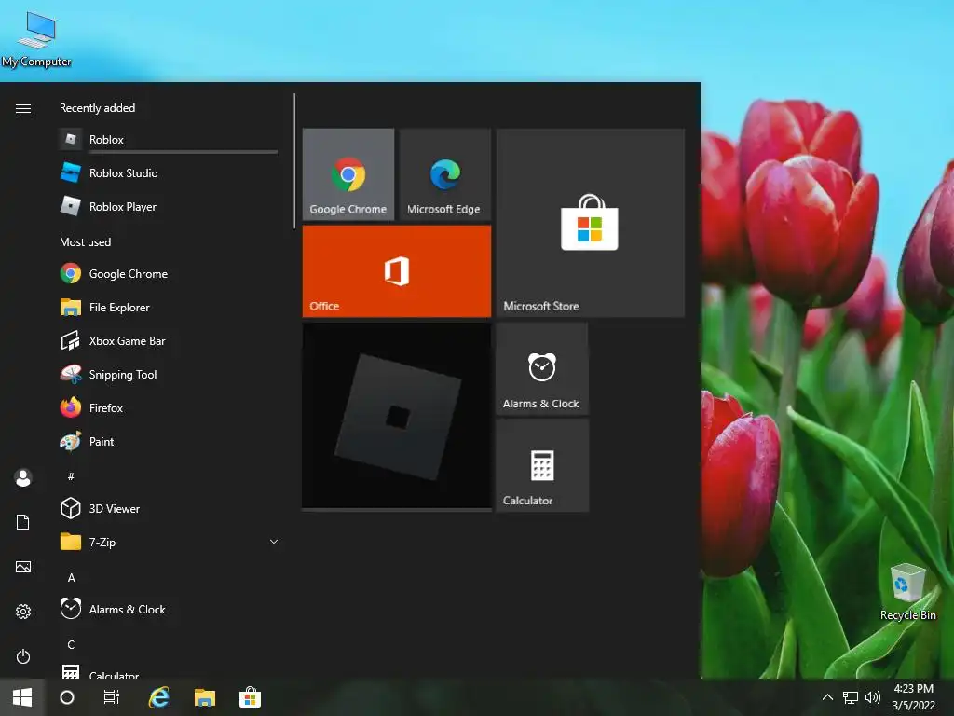
Task: Open the network icon in system tray
Action: pos(850,697)
